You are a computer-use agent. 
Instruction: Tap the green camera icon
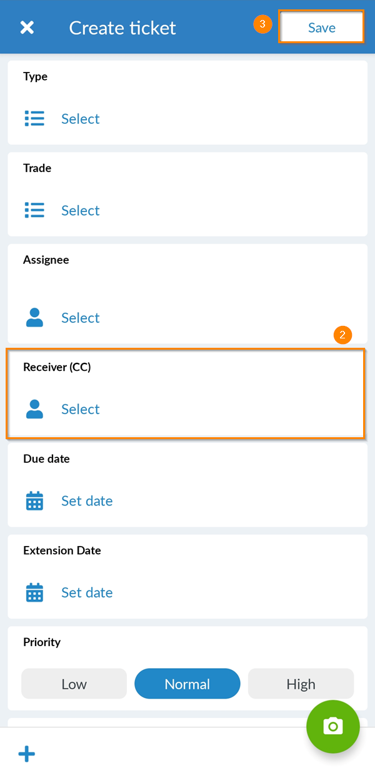(333, 727)
